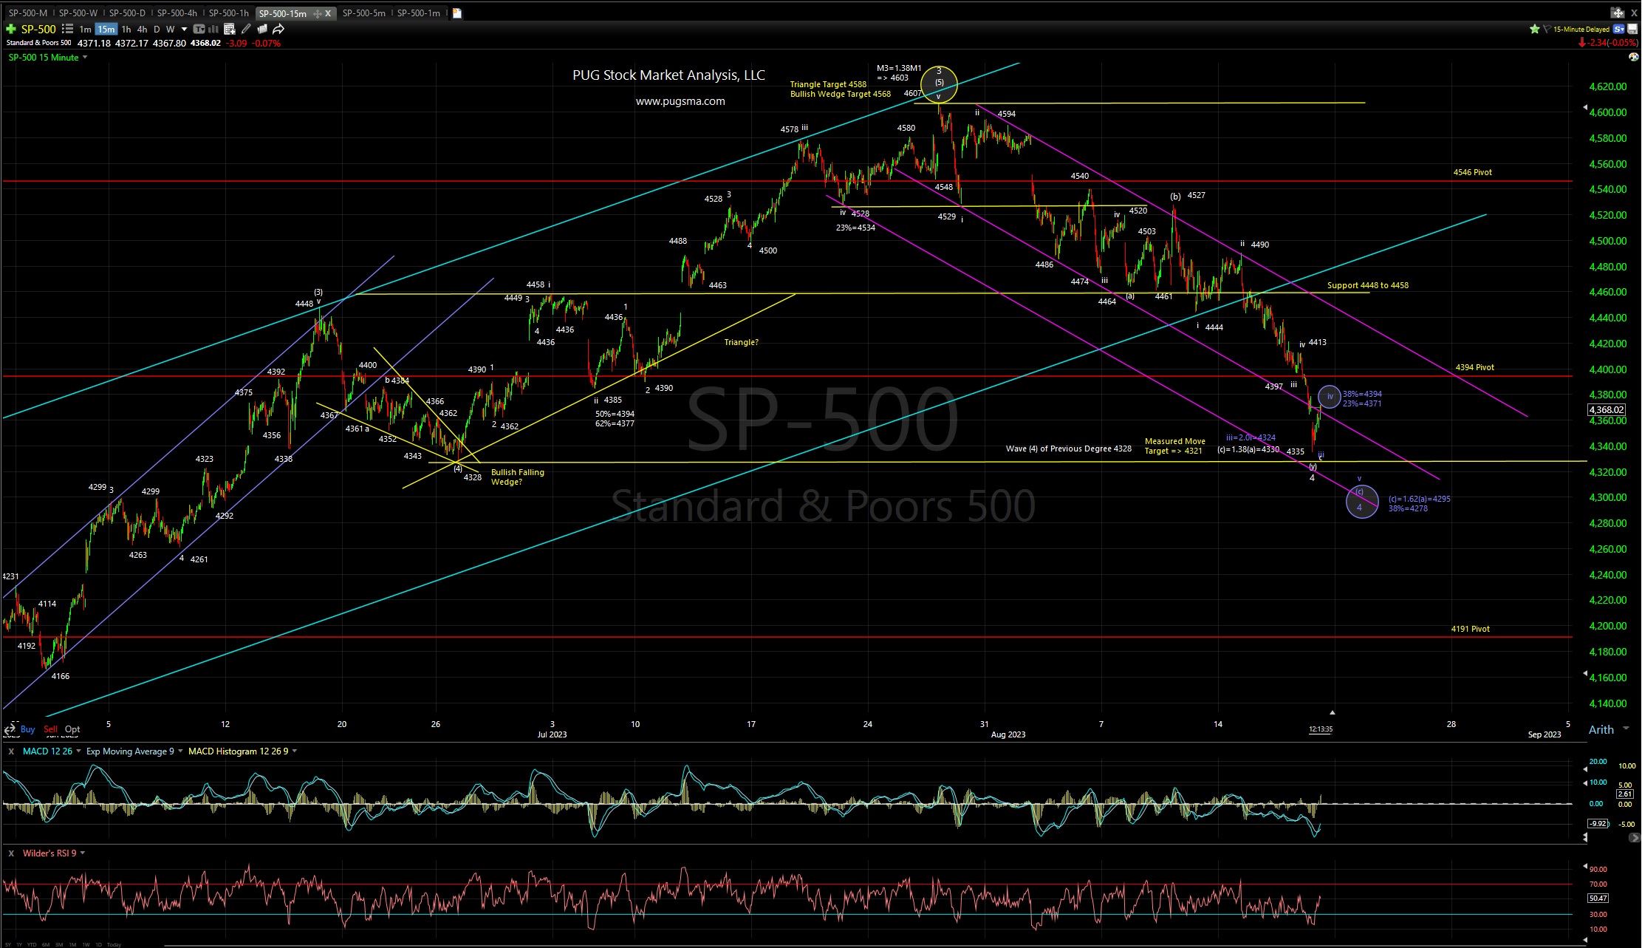The width and height of the screenshot is (1642, 948).
Task: Open the chart list icon next to SP-500
Action: coord(66,30)
